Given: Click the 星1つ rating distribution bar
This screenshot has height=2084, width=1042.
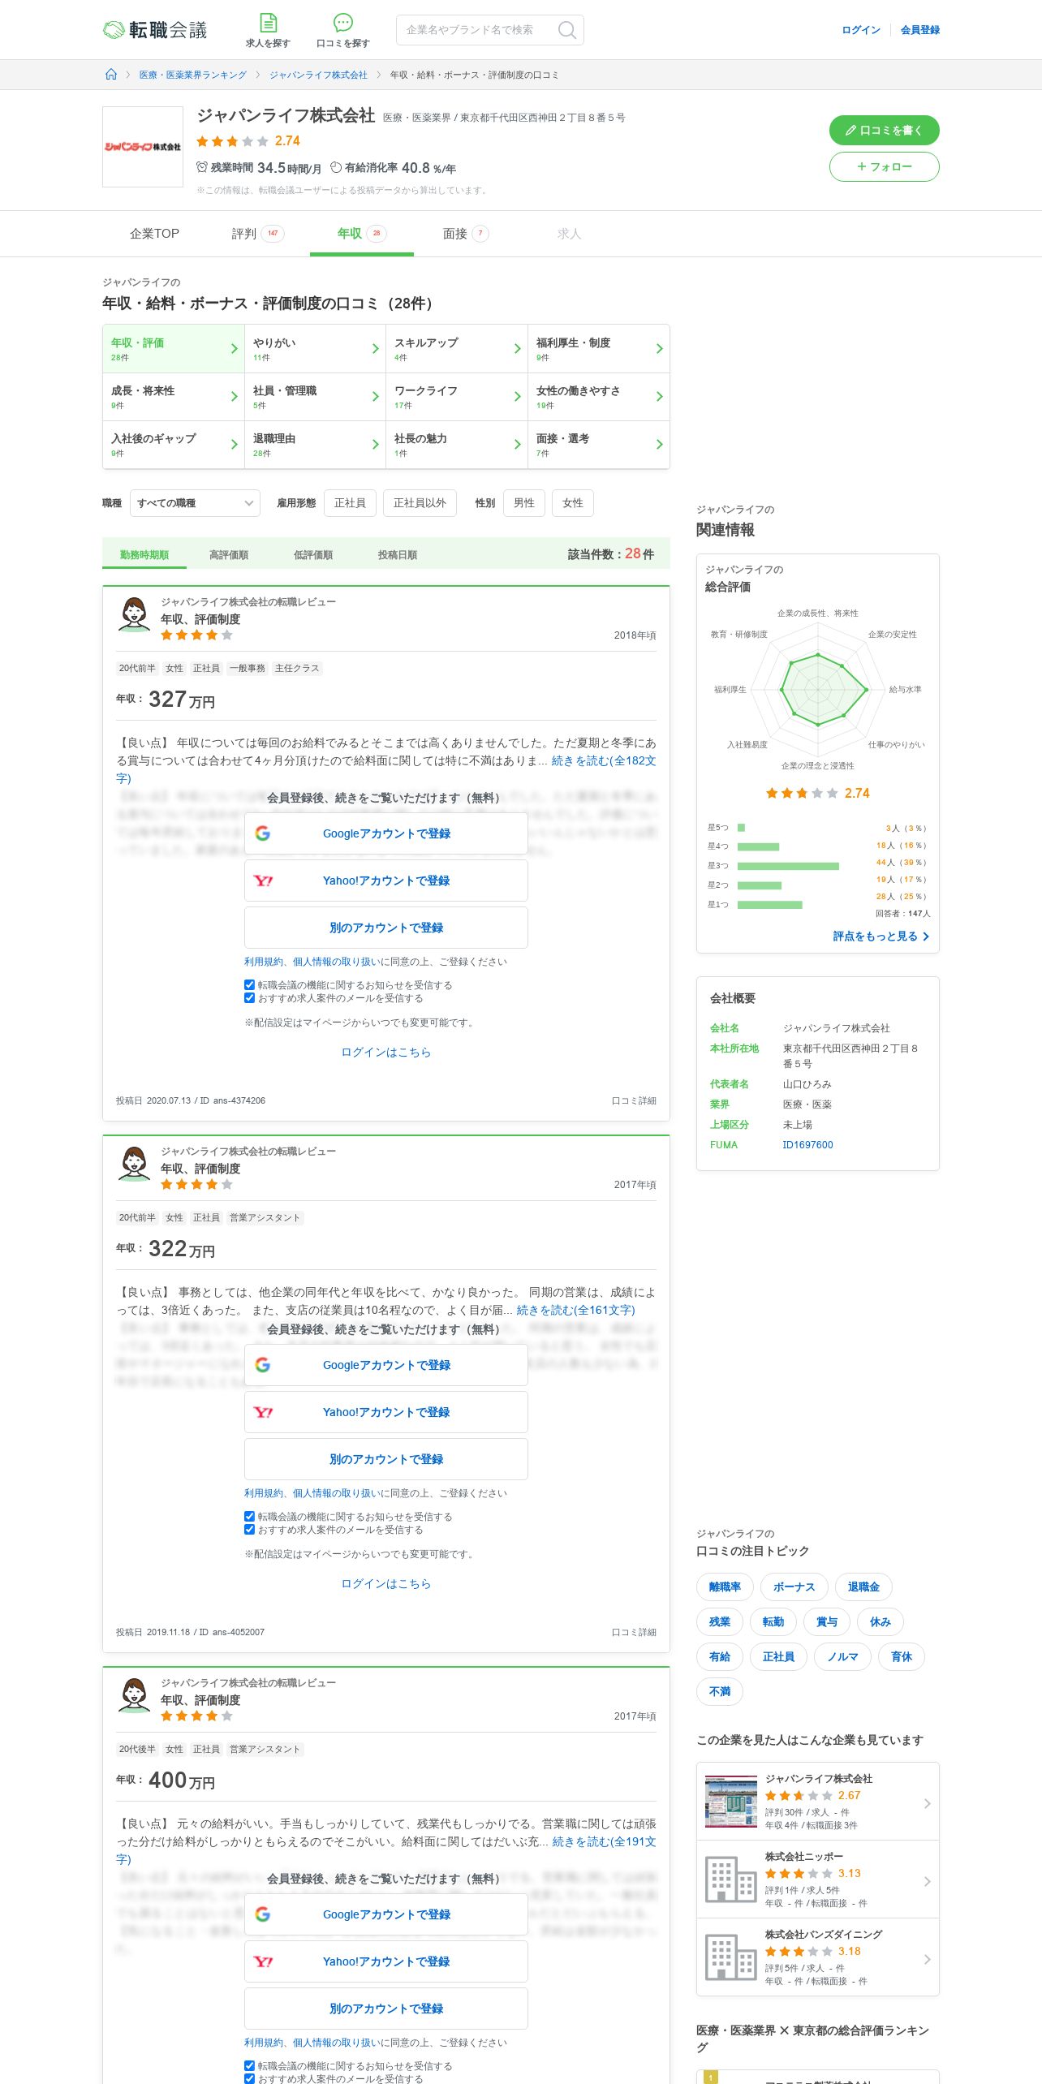Looking at the screenshot, I should [x=769, y=905].
